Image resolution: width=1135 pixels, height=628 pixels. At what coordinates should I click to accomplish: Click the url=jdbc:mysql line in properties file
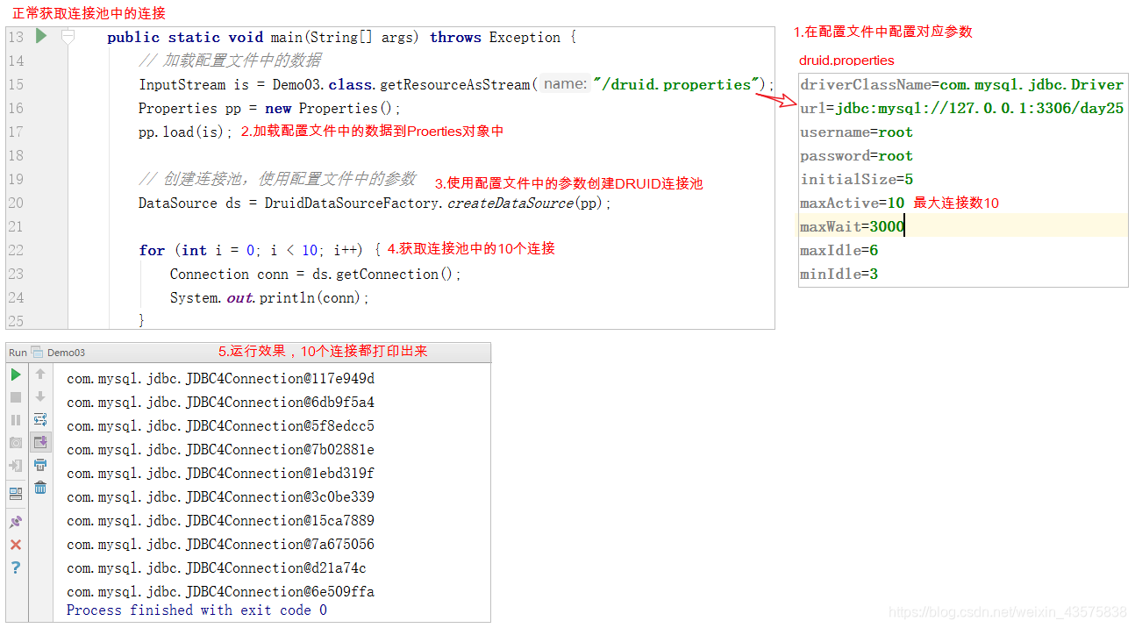pos(962,109)
